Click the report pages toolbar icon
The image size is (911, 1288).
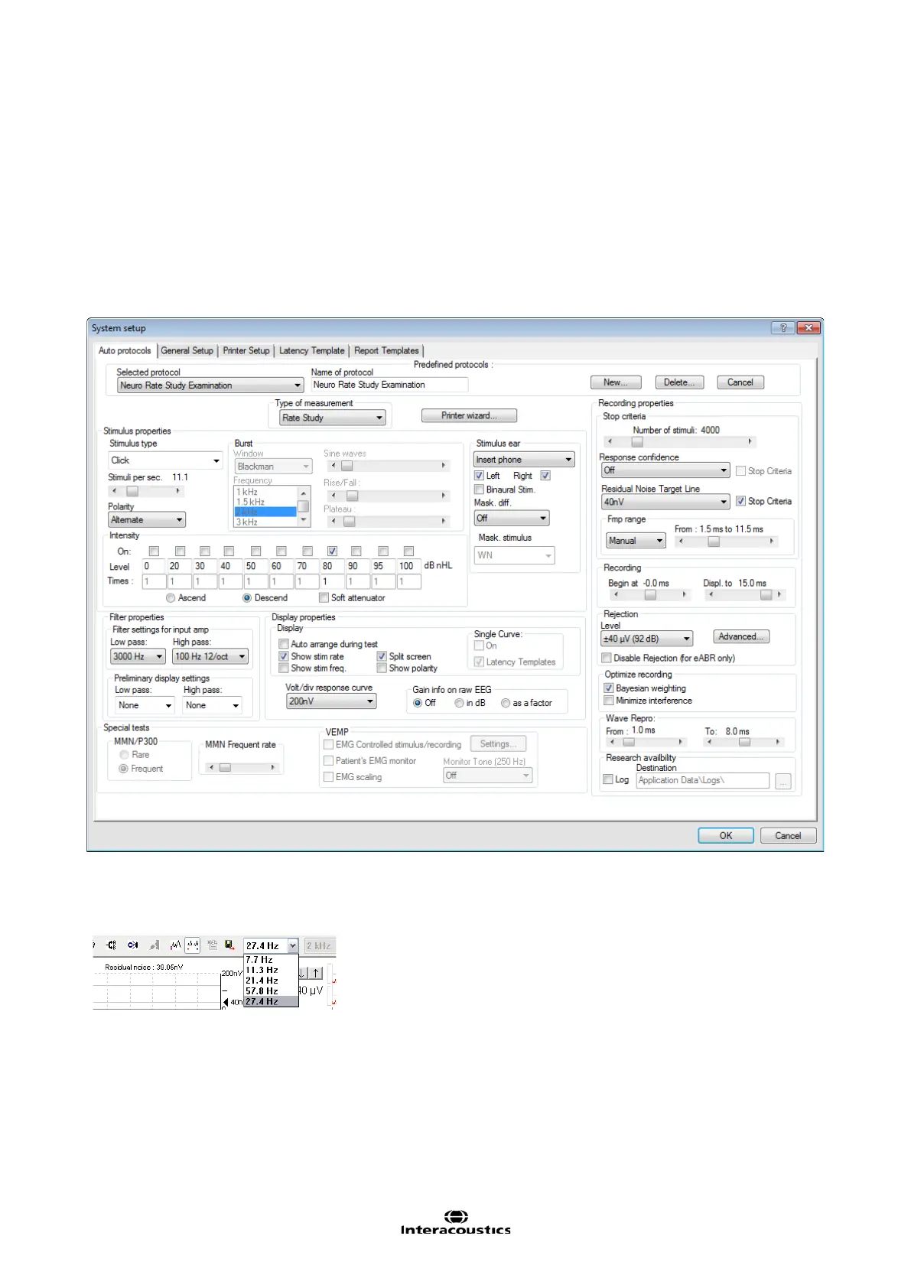(213, 945)
